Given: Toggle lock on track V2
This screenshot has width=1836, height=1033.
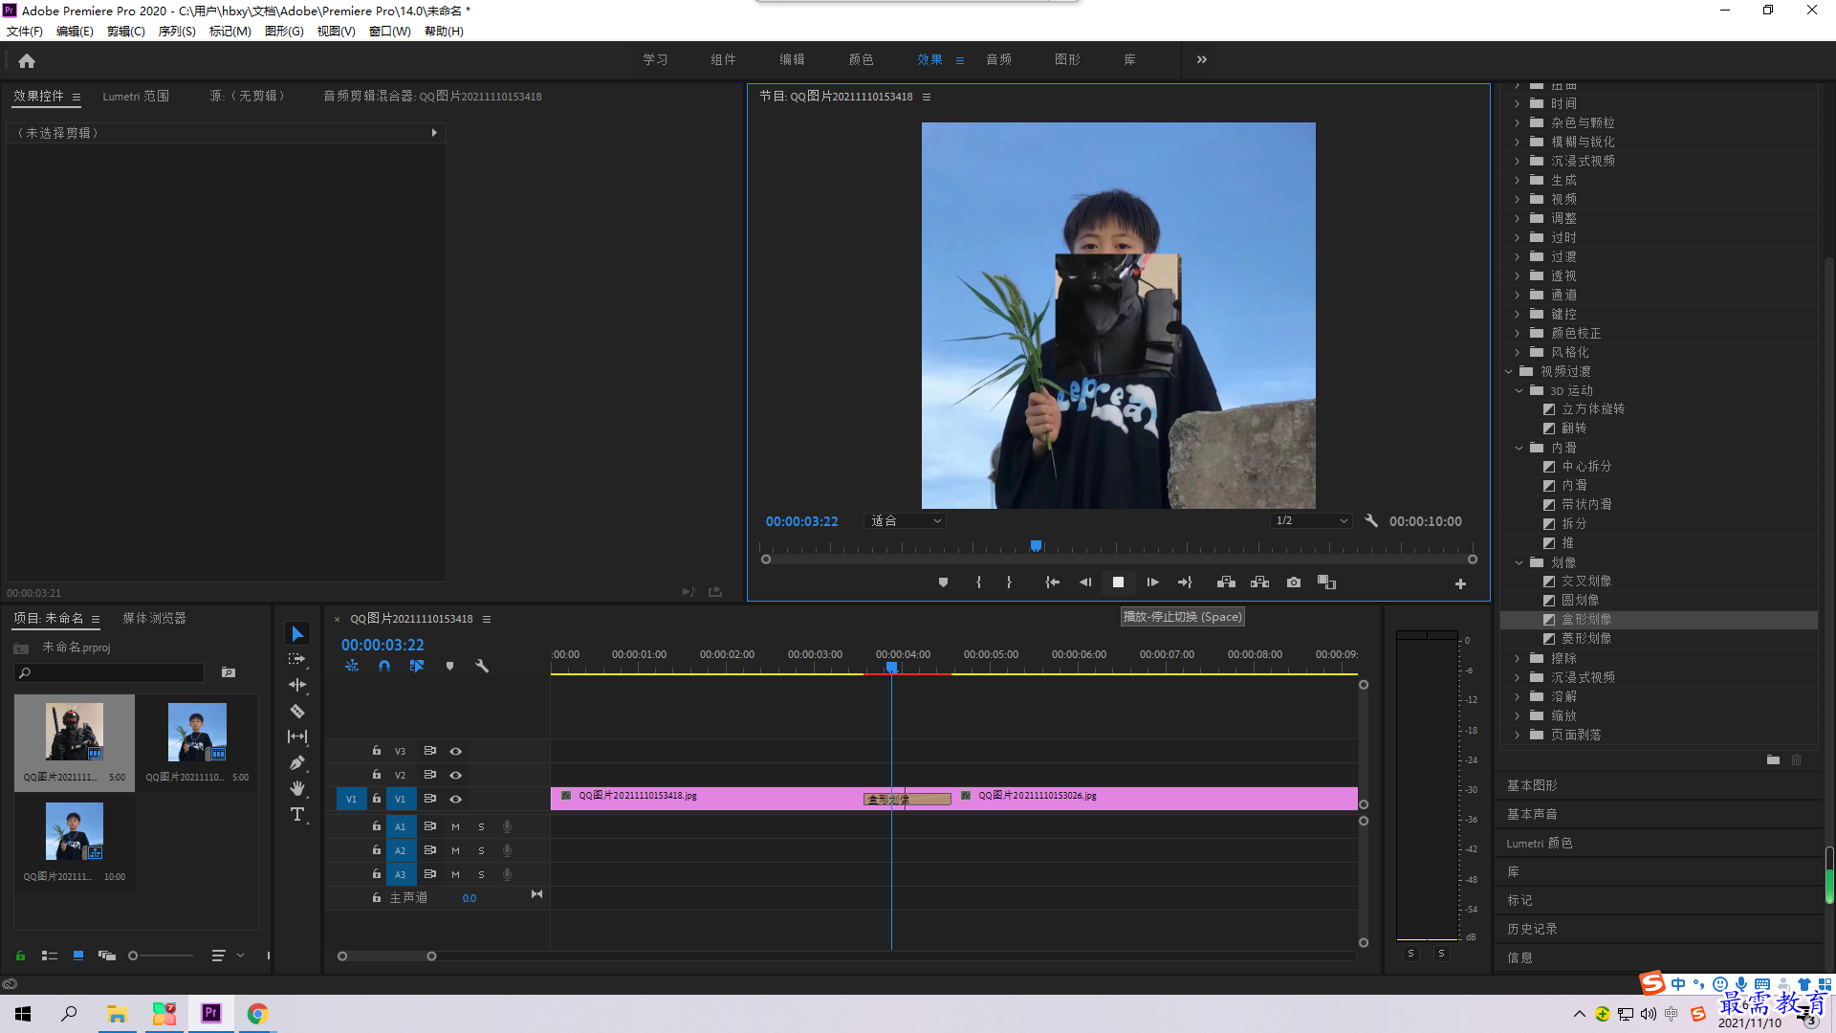Looking at the screenshot, I should (x=377, y=775).
